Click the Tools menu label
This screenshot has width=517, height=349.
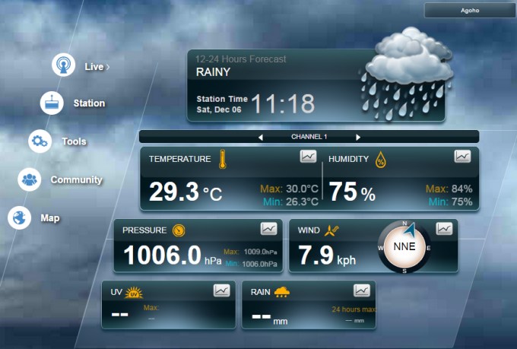[x=74, y=141]
